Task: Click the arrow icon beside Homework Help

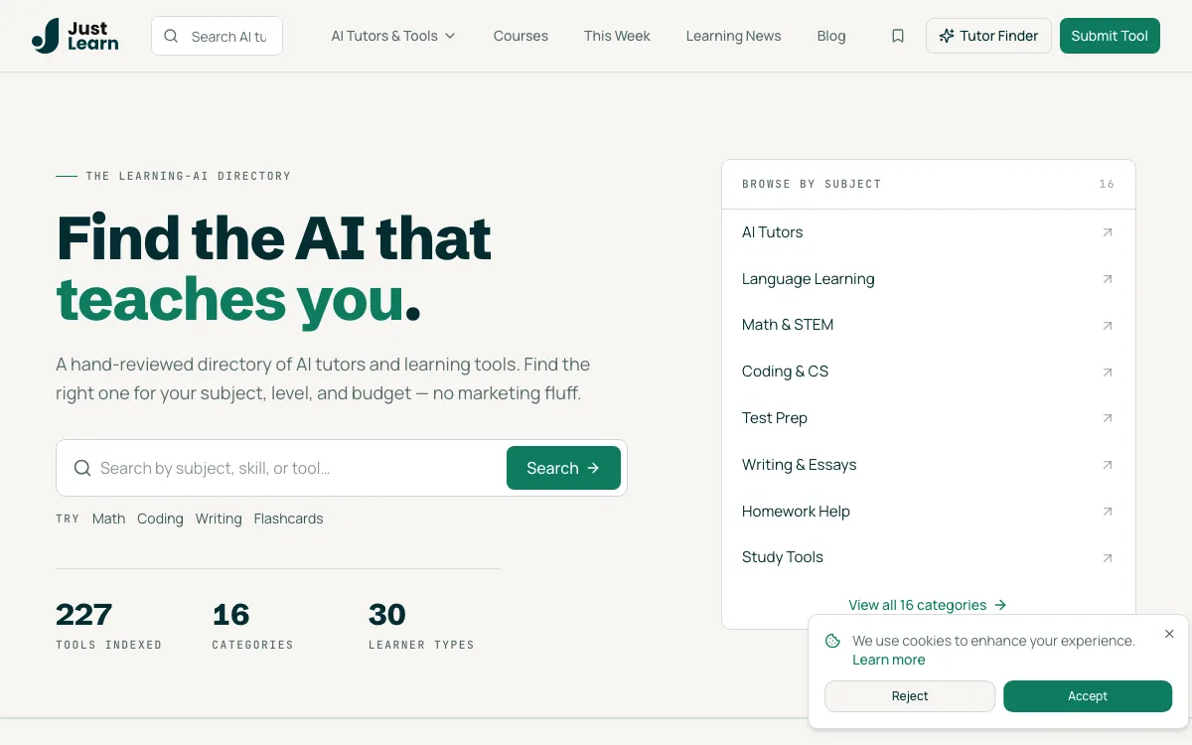Action: pos(1108,512)
